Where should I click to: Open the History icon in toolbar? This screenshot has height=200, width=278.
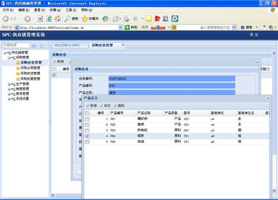pos(106,18)
